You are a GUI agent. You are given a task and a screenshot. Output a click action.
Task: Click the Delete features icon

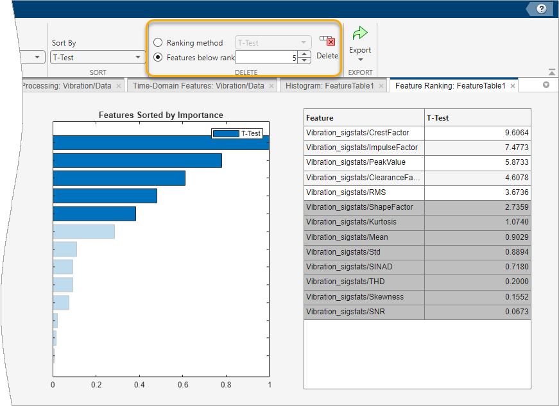327,42
